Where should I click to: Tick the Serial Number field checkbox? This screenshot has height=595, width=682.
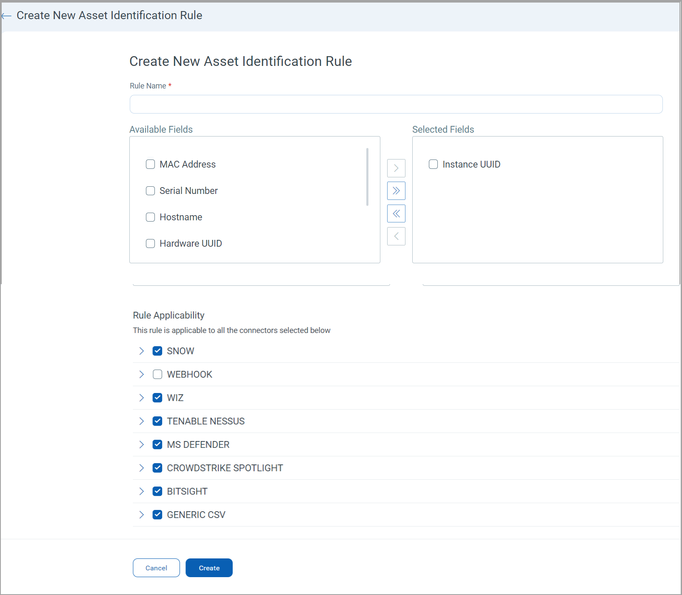(150, 191)
